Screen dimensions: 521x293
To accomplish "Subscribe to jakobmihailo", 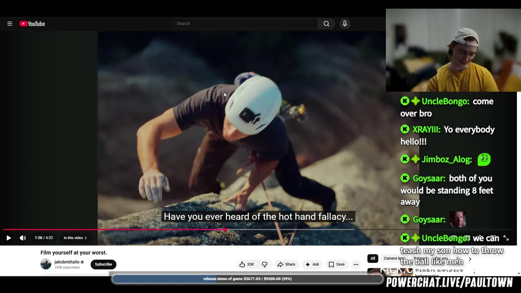I will coord(103,264).
